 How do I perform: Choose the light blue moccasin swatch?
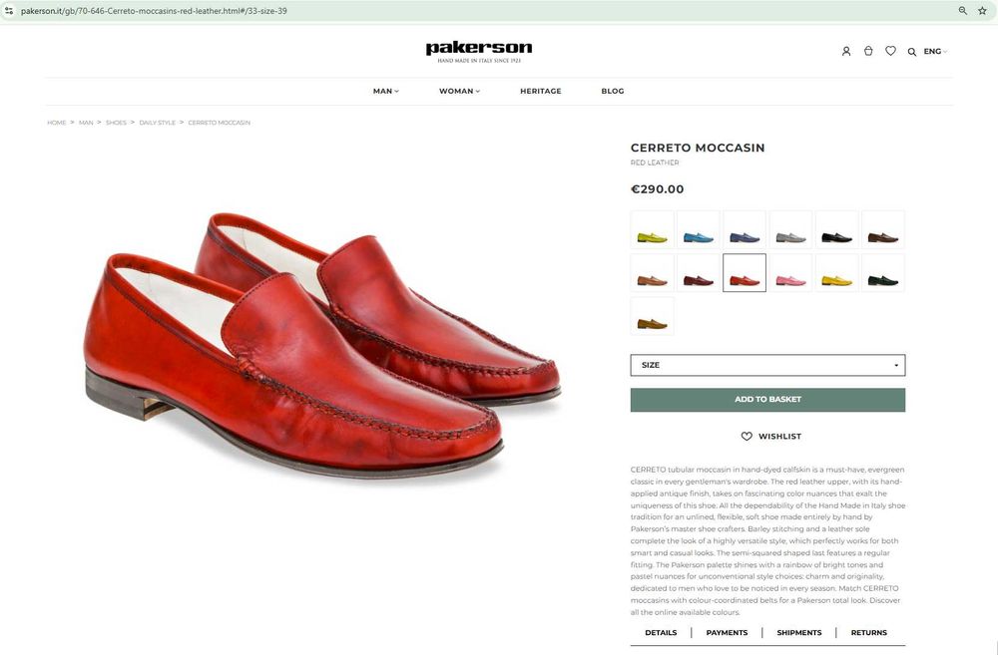698,230
